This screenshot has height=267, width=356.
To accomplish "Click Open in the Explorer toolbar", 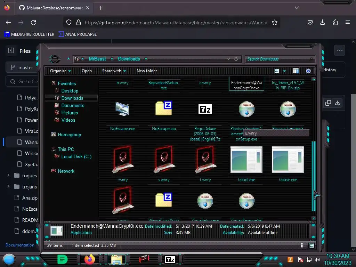I will 87,71.
